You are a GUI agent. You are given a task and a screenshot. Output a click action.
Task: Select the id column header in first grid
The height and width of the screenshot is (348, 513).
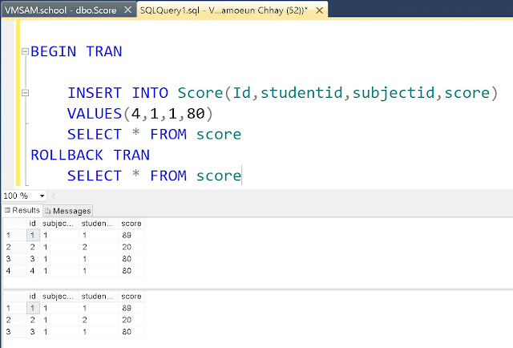tap(32, 223)
